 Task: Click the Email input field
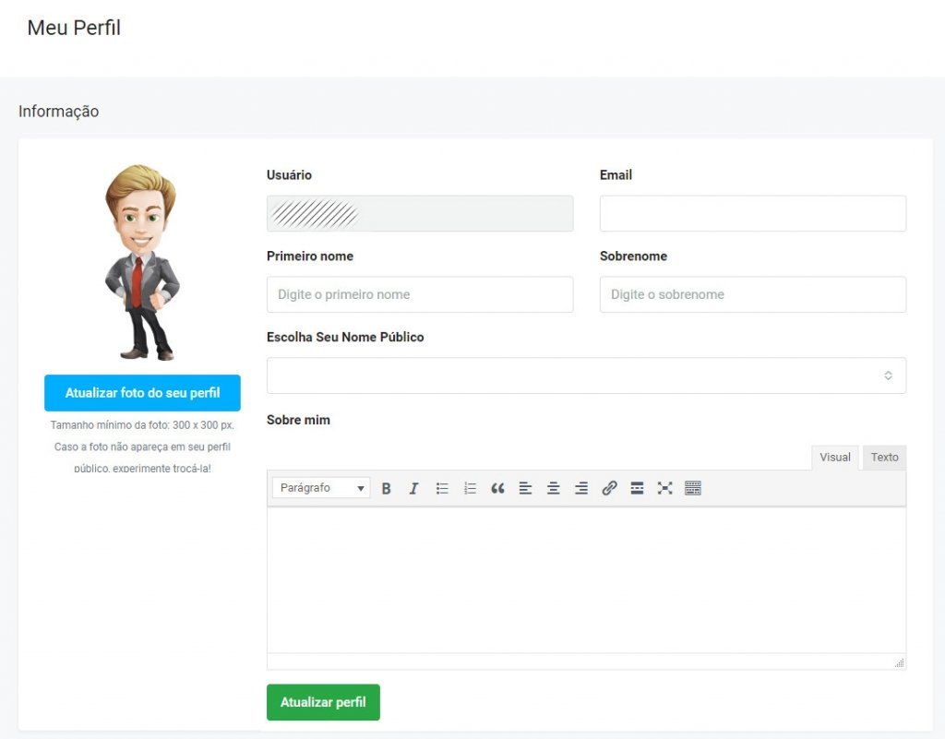pyautogui.click(x=752, y=213)
